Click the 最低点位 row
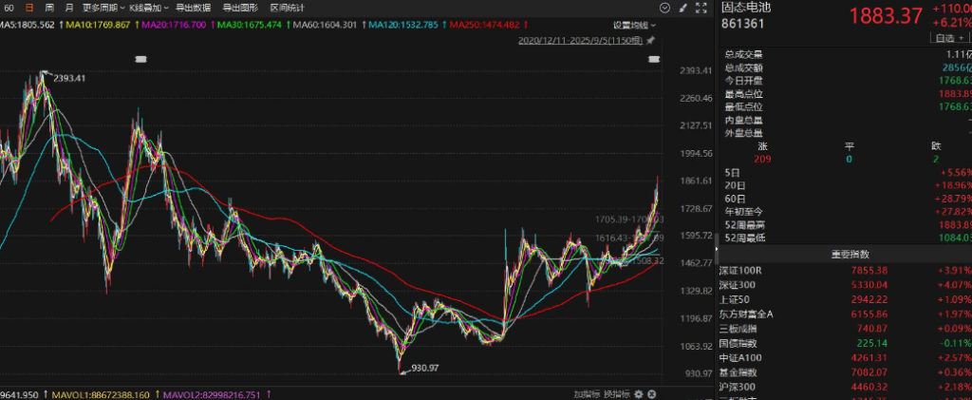The width and height of the screenshot is (972, 400). pos(846,106)
